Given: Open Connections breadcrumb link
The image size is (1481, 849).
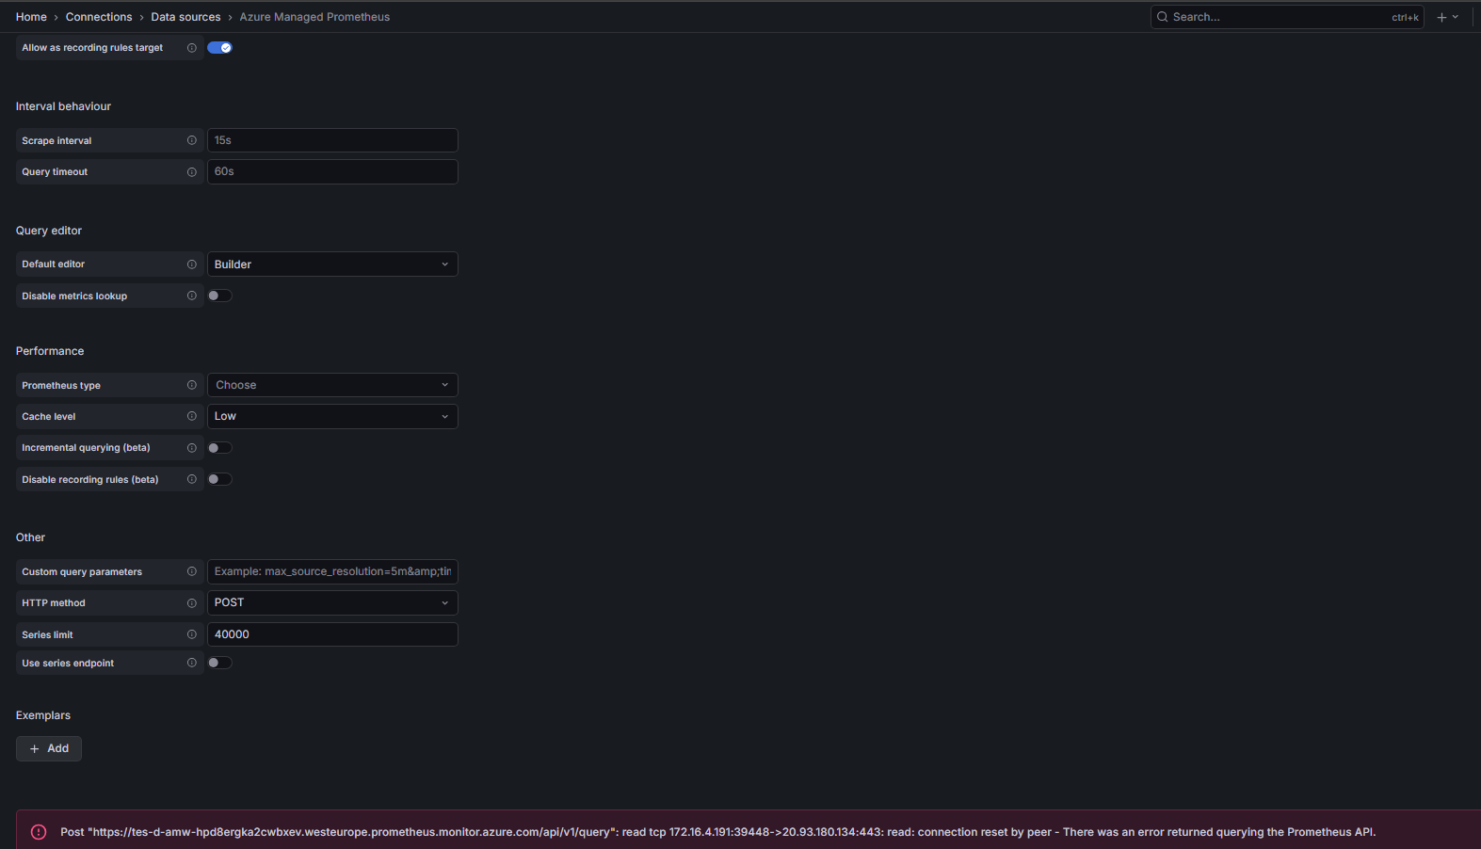Looking at the screenshot, I should click(x=99, y=17).
